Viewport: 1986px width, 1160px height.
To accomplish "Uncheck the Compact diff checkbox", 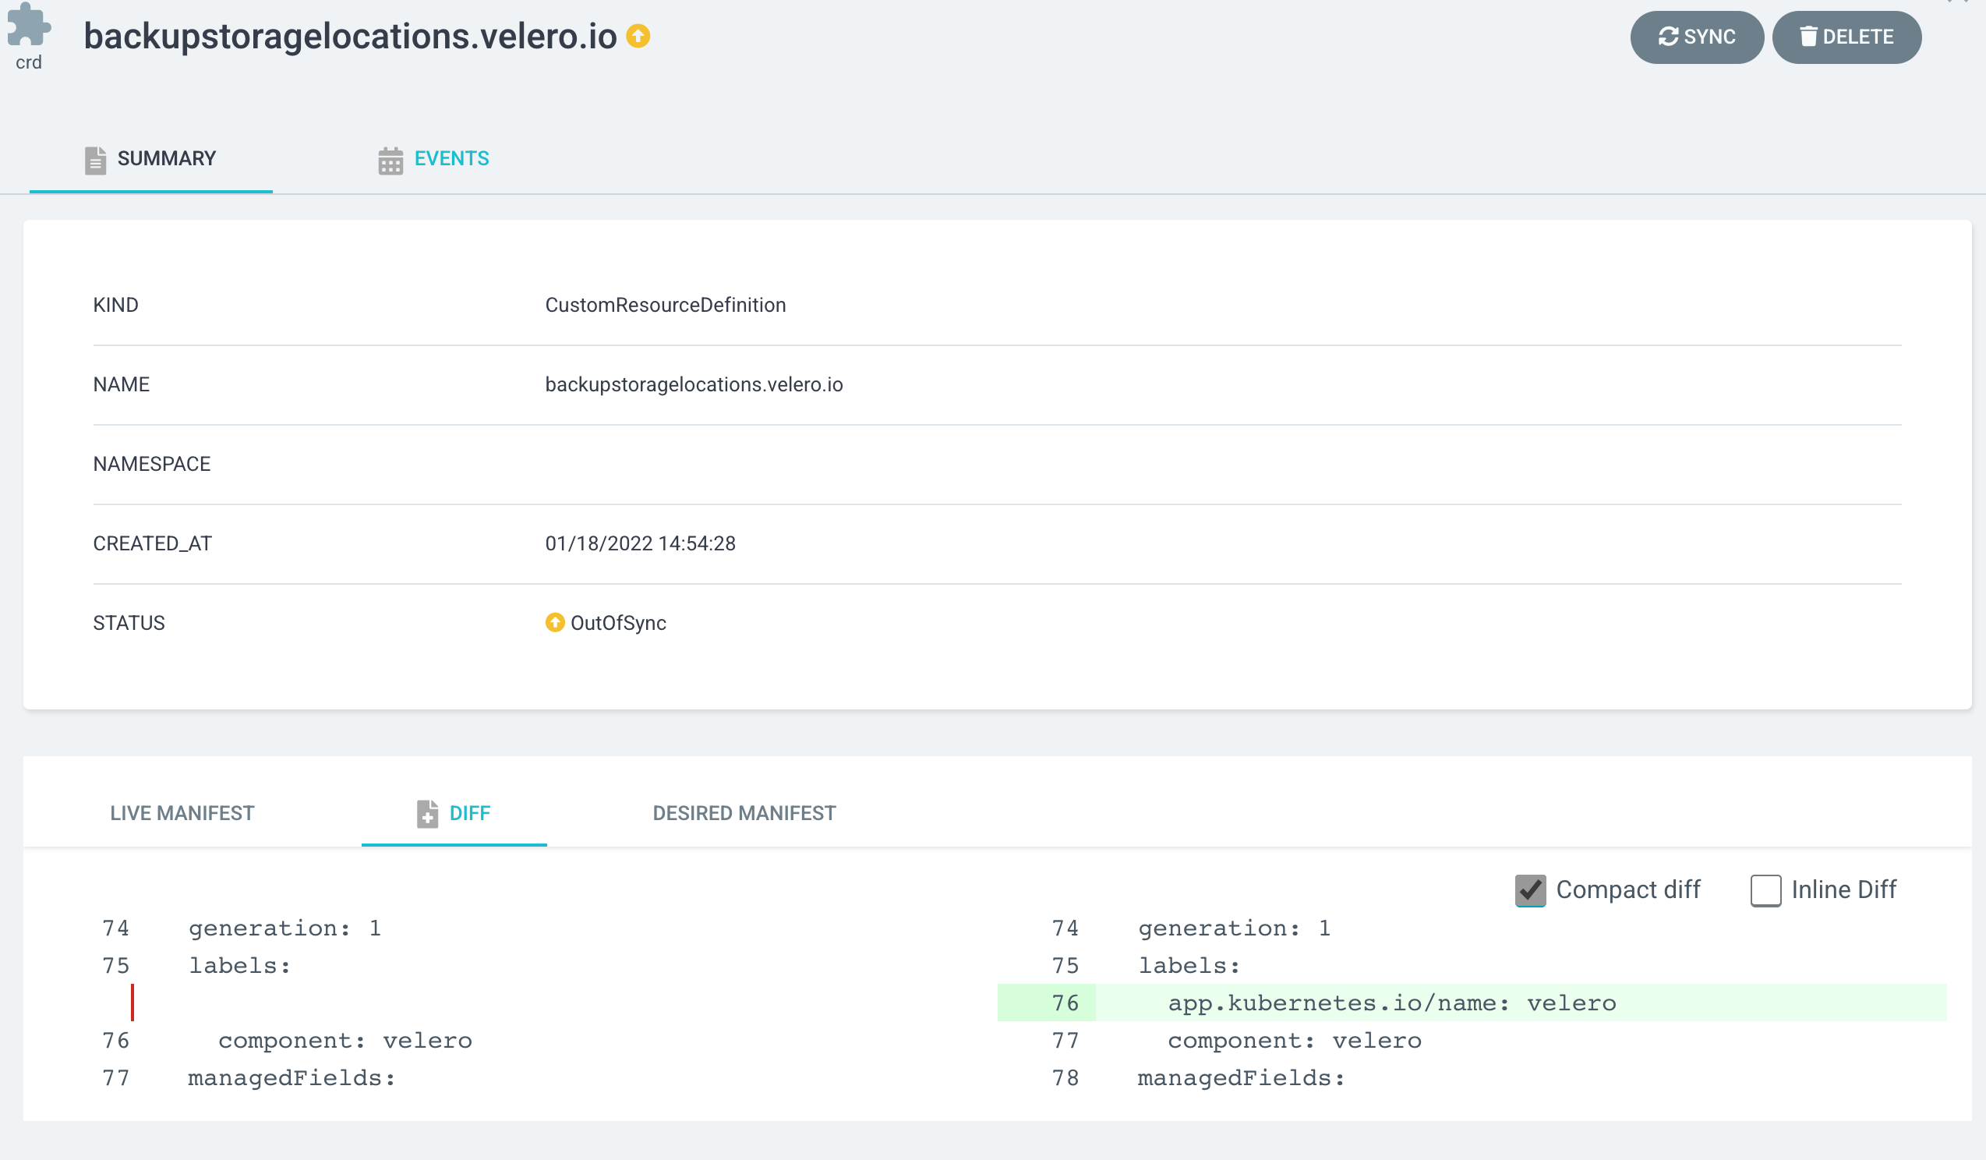I will point(1530,890).
